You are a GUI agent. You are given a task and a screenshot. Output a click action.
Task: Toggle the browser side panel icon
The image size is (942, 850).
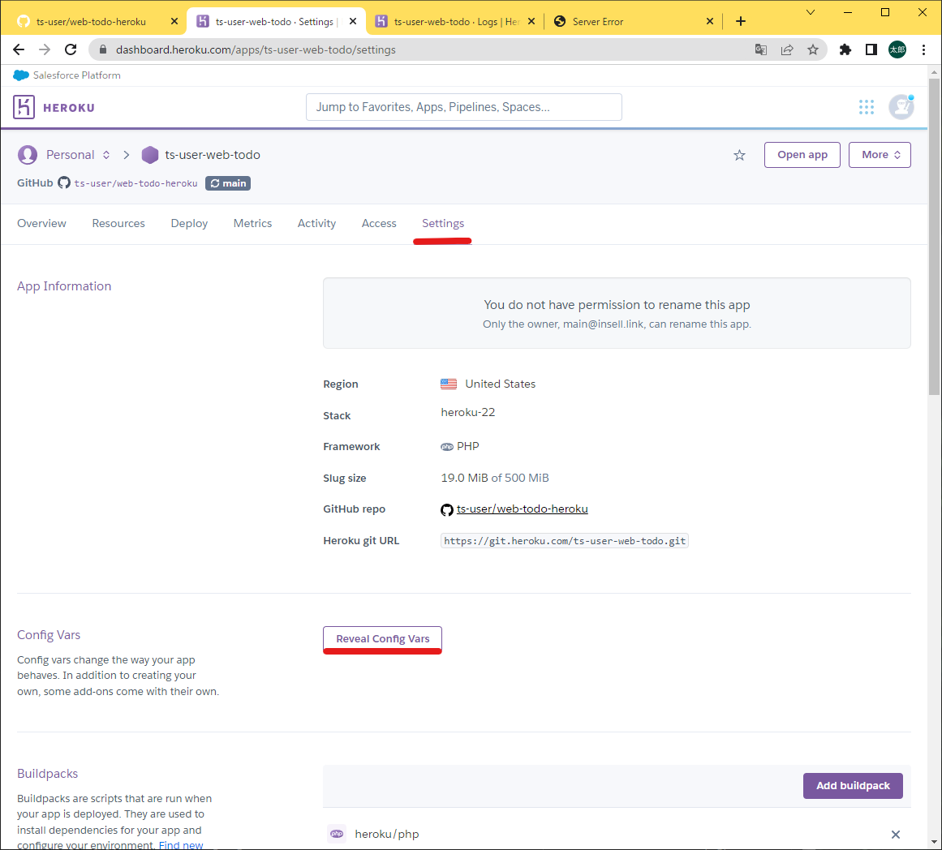click(871, 49)
